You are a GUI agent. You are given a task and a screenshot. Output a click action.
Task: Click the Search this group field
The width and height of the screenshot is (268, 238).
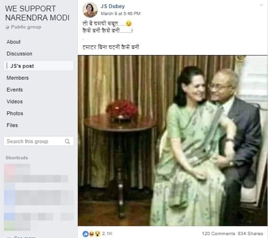point(38,141)
